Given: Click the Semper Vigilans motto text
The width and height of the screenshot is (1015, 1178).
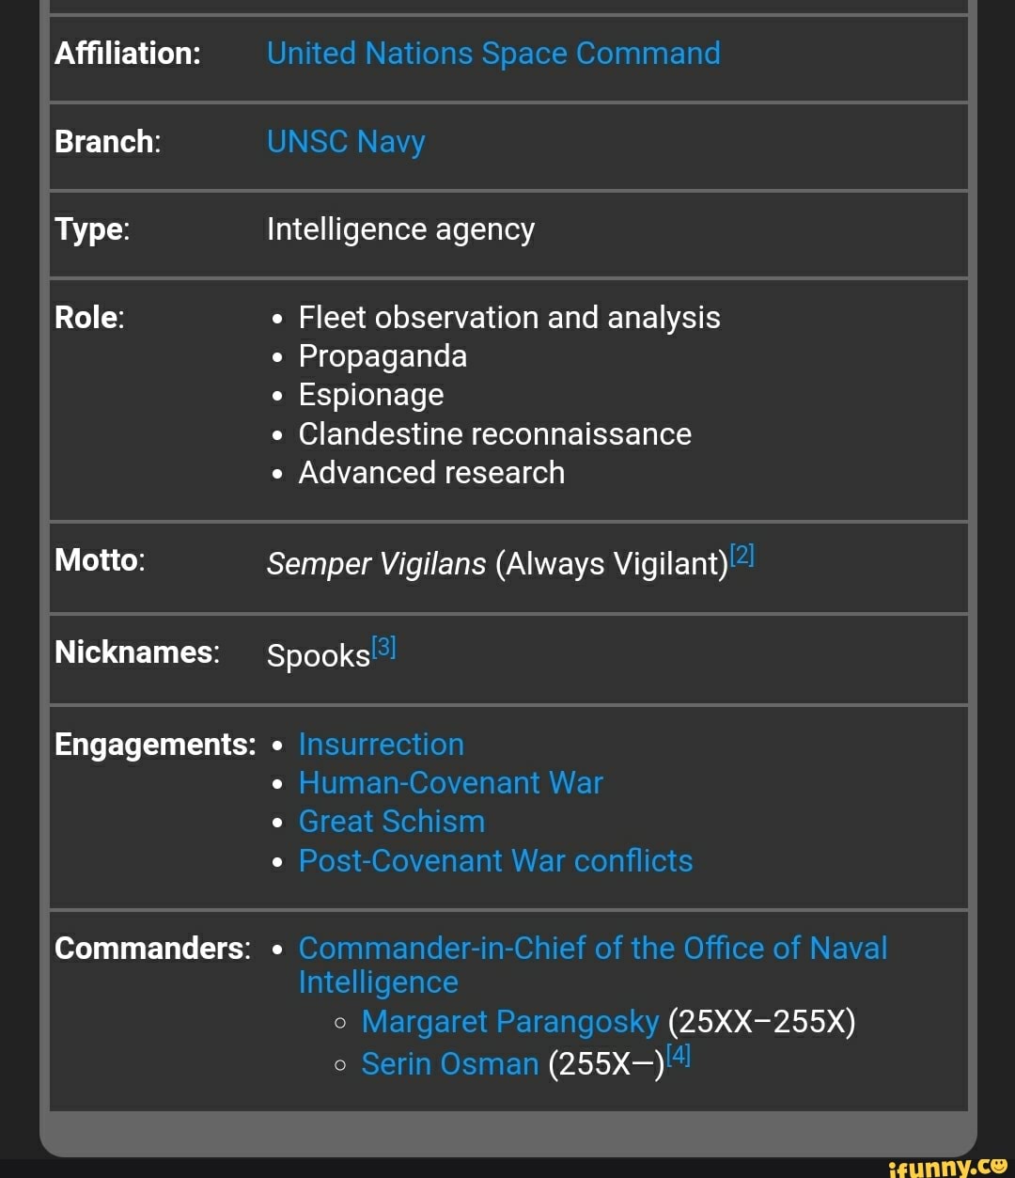Looking at the screenshot, I should [375, 564].
